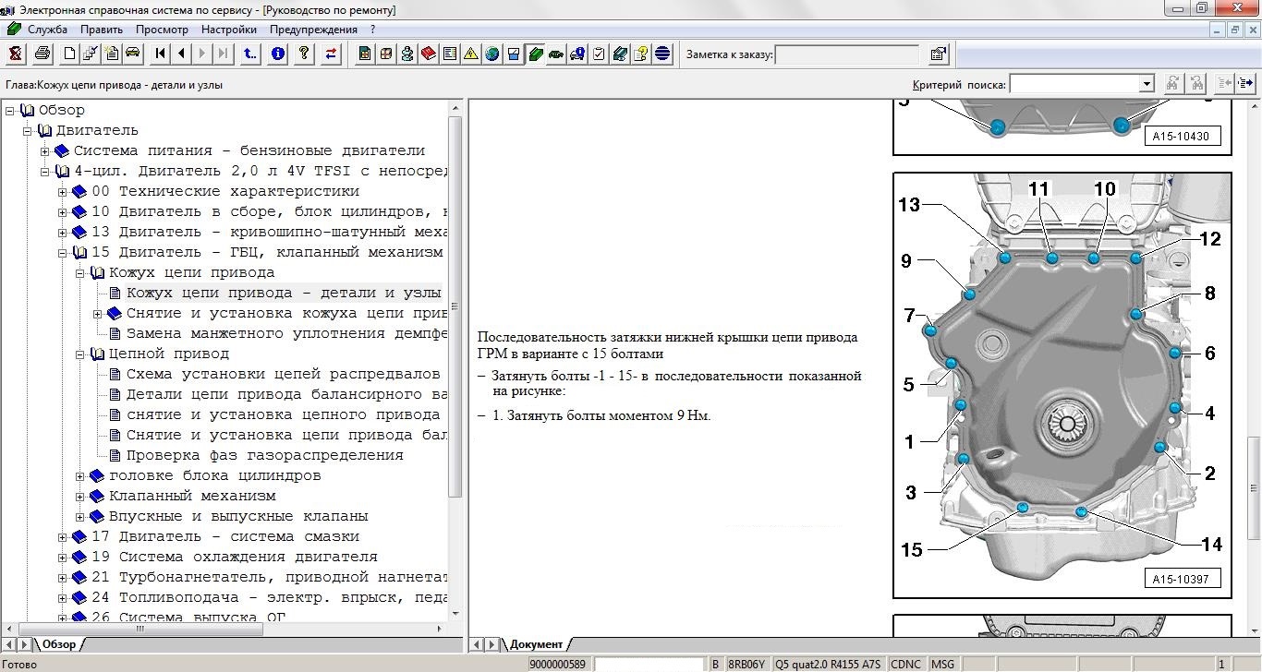Open the Настройки menu
Viewport: 1262px width, 672px height.
pos(228,30)
